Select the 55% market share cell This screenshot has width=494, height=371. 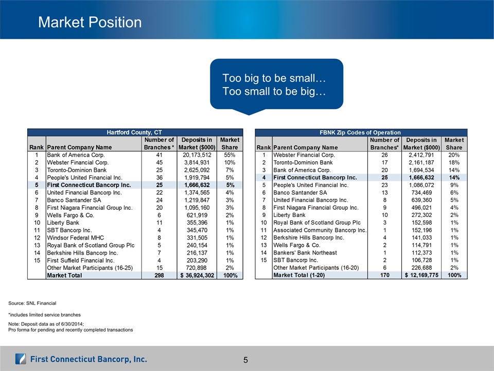tap(230, 155)
